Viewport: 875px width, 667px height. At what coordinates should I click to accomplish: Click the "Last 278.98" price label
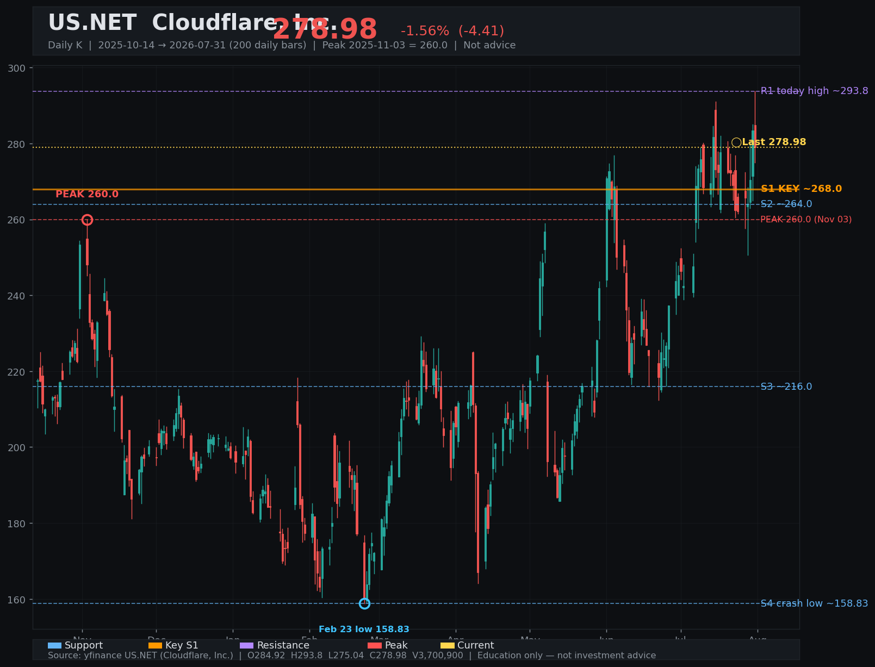tap(774, 142)
